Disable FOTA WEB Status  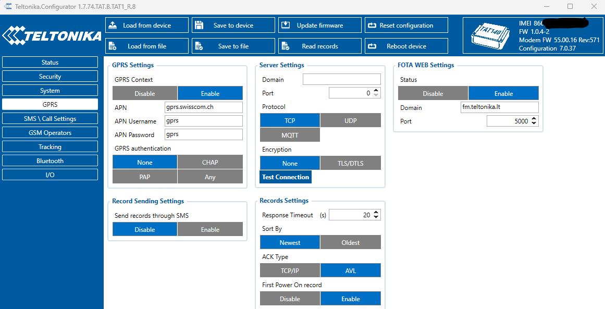click(x=433, y=93)
